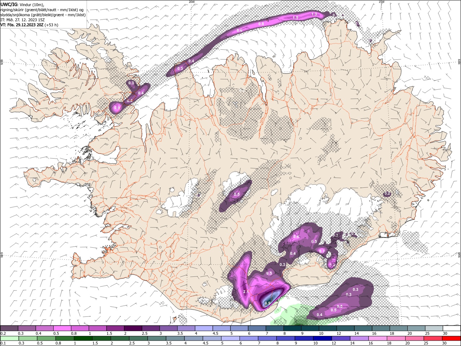Click the '2.1' precipitation value on map
The width and height of the screenshot is (461, 346).
[246, 292]
